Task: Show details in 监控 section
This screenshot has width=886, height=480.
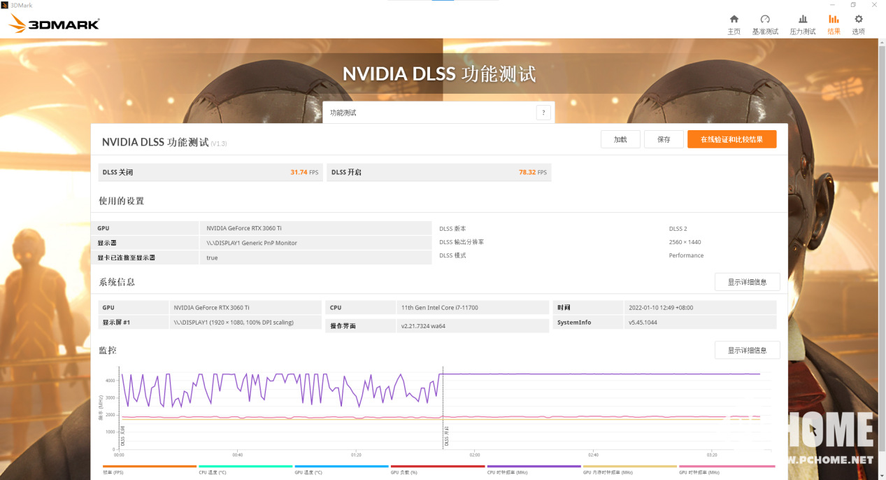Action: tap(747, 350)
